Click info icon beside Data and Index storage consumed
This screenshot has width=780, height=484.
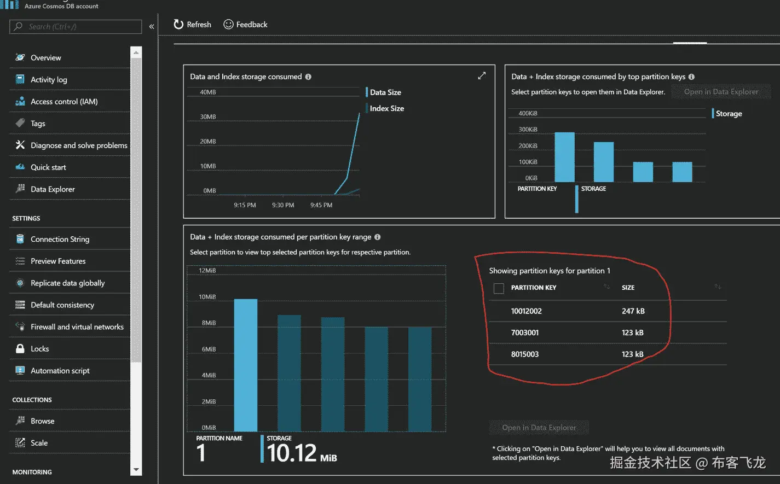(x=308, y=77)
